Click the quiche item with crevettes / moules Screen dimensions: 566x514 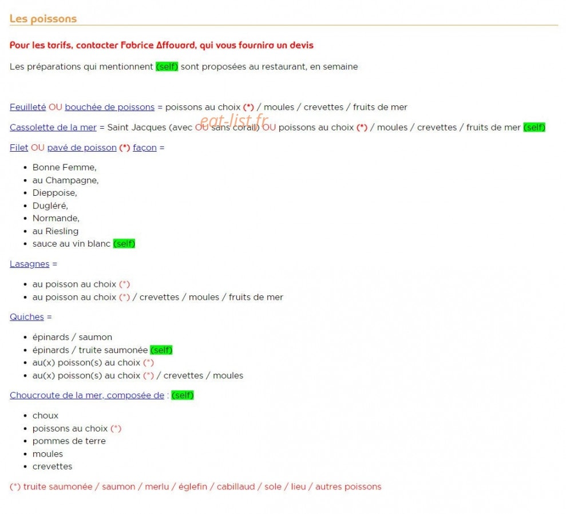138,375
